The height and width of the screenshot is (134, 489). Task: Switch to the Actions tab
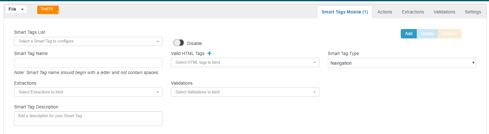click(x=385, y=12)
